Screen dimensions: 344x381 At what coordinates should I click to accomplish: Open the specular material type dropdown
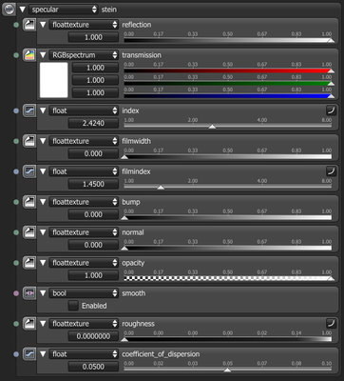(x=64, y=10)
